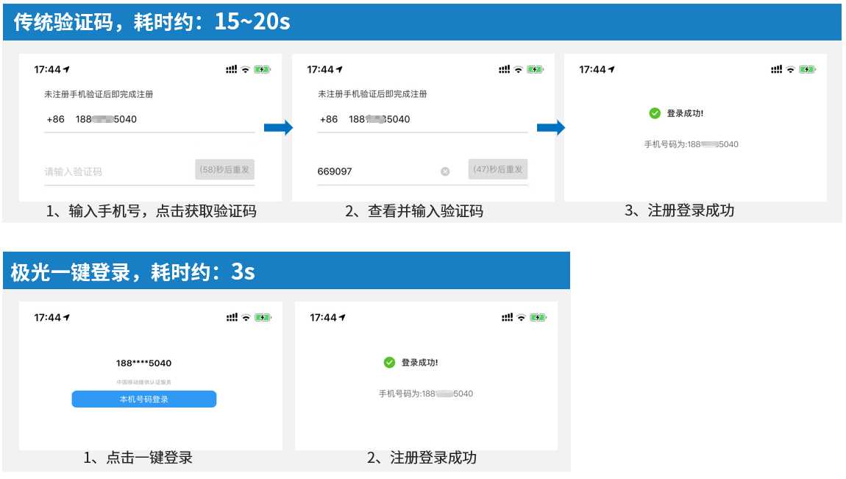
Task: Click the signal bars icon in traditional step 3 screen
Action: click(x=776, y=69)
